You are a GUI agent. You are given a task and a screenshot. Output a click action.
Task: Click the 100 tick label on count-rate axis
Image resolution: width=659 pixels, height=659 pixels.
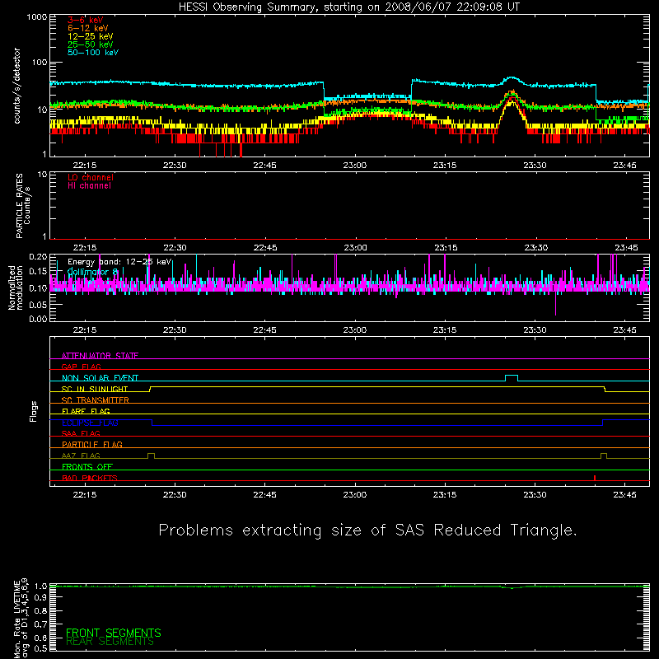40,63
